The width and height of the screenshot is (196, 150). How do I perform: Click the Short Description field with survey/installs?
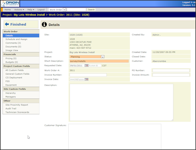point(99,61)
